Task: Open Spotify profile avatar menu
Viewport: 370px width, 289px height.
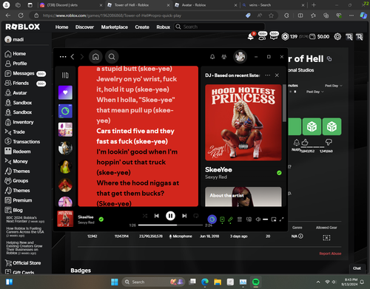Action: (x=240, y=57)
